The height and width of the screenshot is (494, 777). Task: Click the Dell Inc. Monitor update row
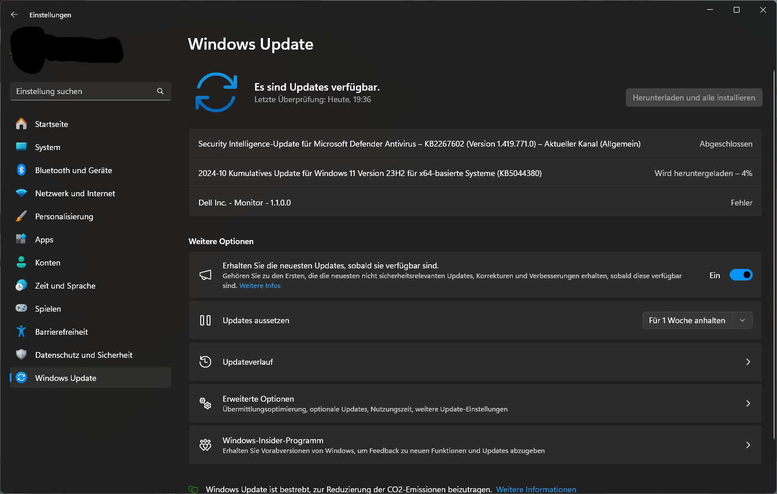tap(475, 203)
